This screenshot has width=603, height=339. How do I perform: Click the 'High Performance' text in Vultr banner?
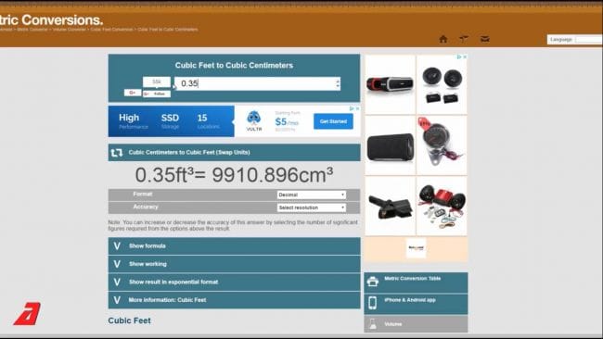[133, 121]
